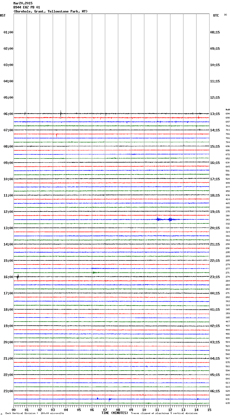
Task: Click the 23:00 MST time label
Action: click(x=8, y=391)
